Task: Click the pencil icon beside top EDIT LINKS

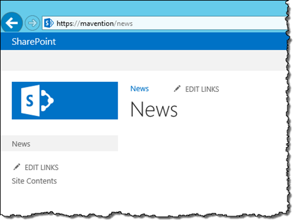Action: [177, 89]
